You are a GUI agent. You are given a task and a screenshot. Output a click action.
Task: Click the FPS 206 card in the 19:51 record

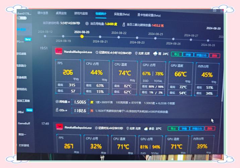[x=68, y=77]
